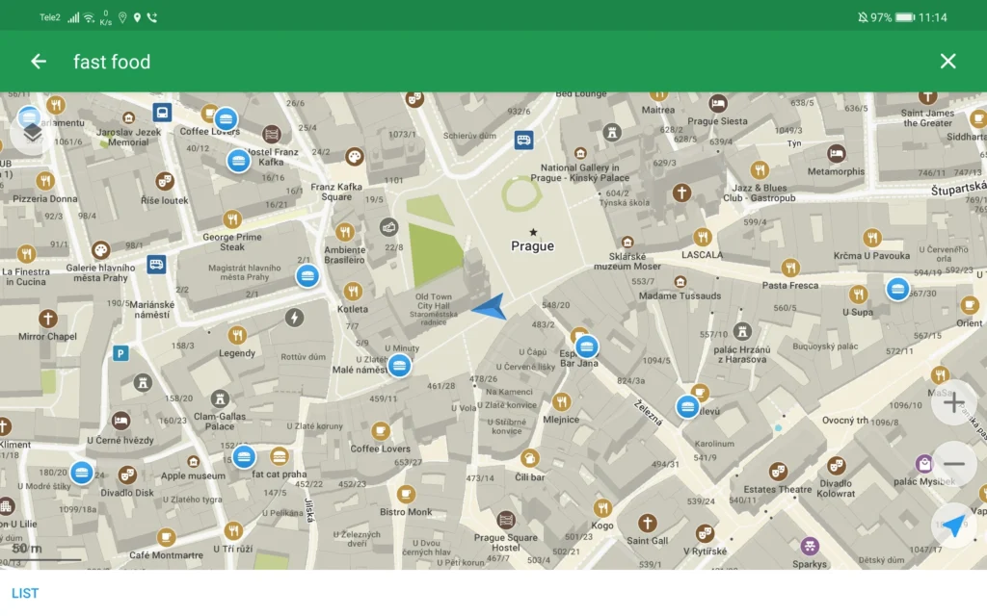987x616 pixels.
Task: Clear the search with the X button
Action: click(947, 61)
